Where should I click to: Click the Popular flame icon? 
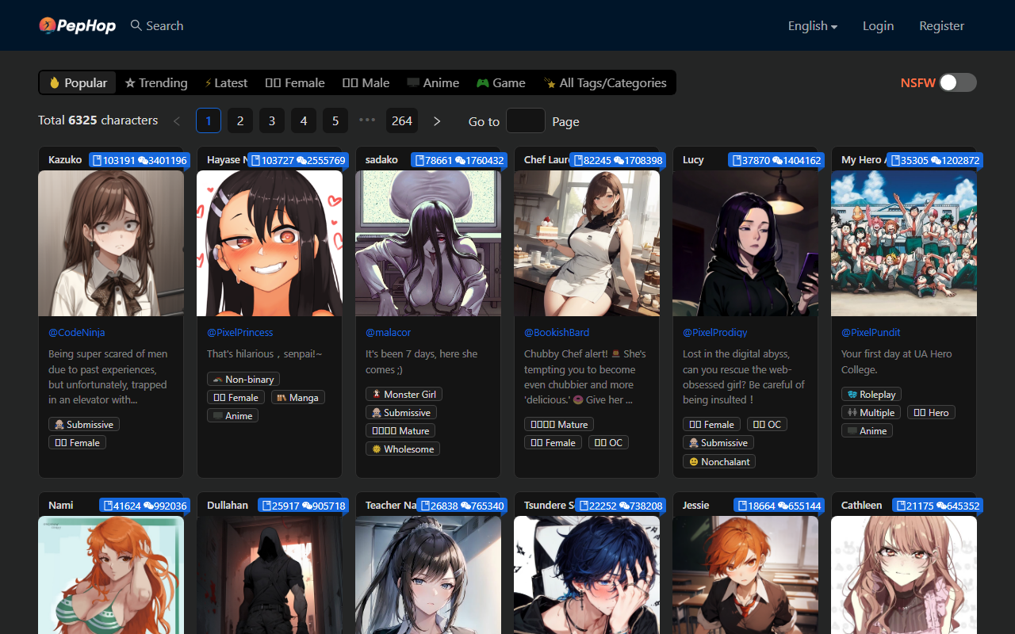55,83
